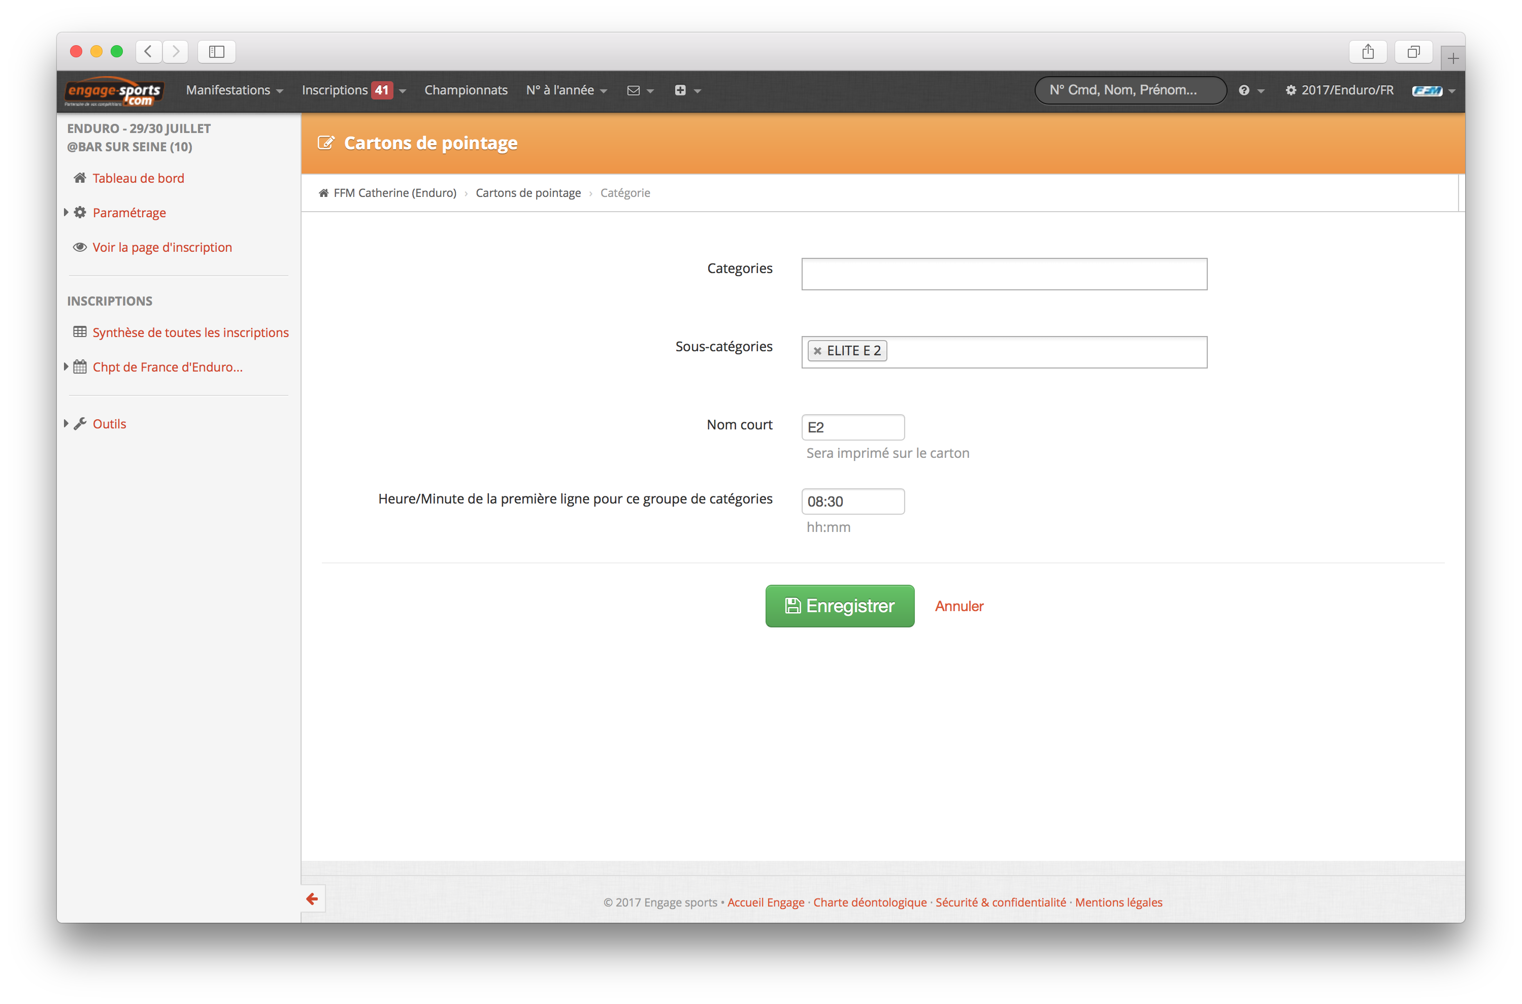Viewport: 1522px width, 1004px height.
Task: Click the table icon beside Synthèse
Action: (x=79, y=331)
